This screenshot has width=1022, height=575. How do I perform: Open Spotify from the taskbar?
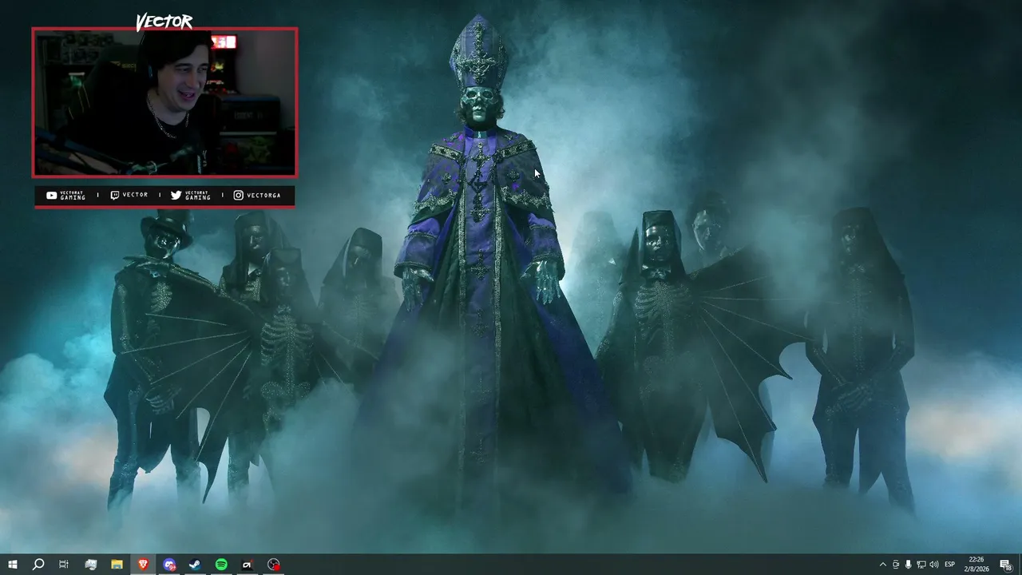(221, 565)
